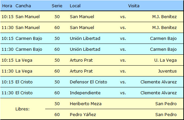
Task: Select the Juventus visiting team cell
Action: click(x=167, y=71)
